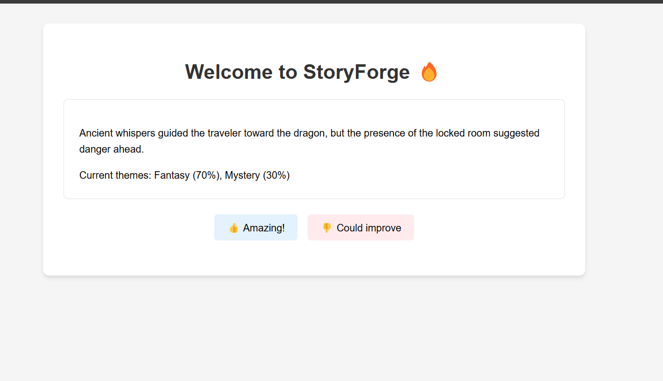Viewport: 663px width, 381px height.
Task: Click the word StoryForge in the title
Action: coord(356,72)
